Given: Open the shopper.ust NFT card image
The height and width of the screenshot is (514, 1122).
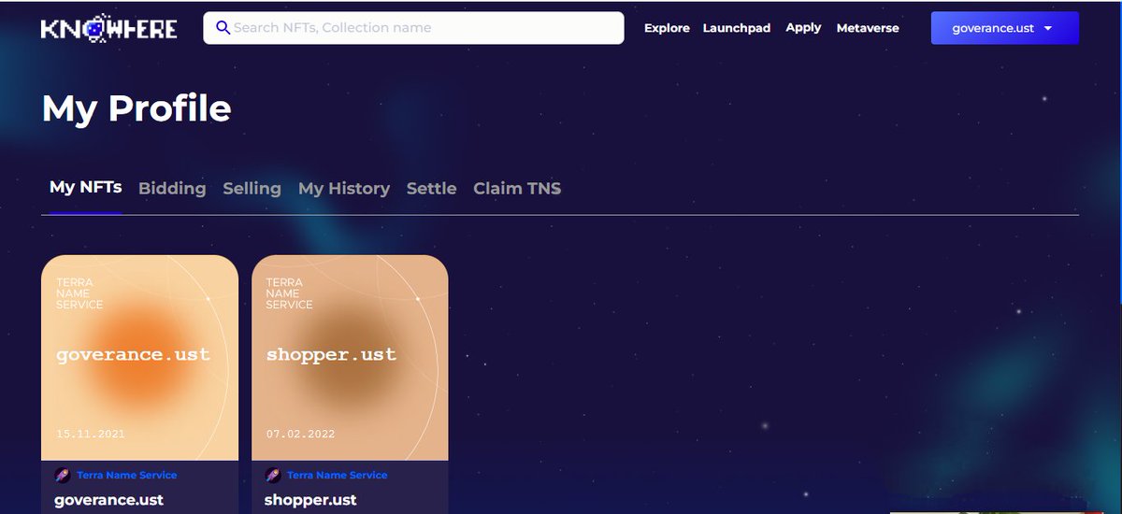Looking at the screenshot, I should 350,357.
